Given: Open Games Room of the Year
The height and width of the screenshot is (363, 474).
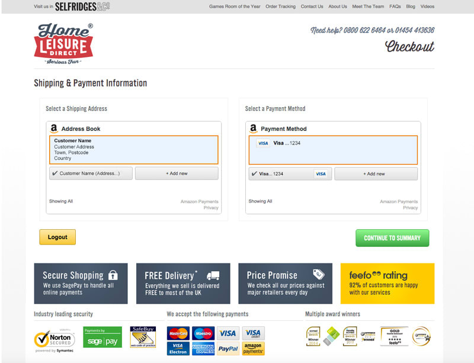Looking at the screenshot, I should 235,7.
